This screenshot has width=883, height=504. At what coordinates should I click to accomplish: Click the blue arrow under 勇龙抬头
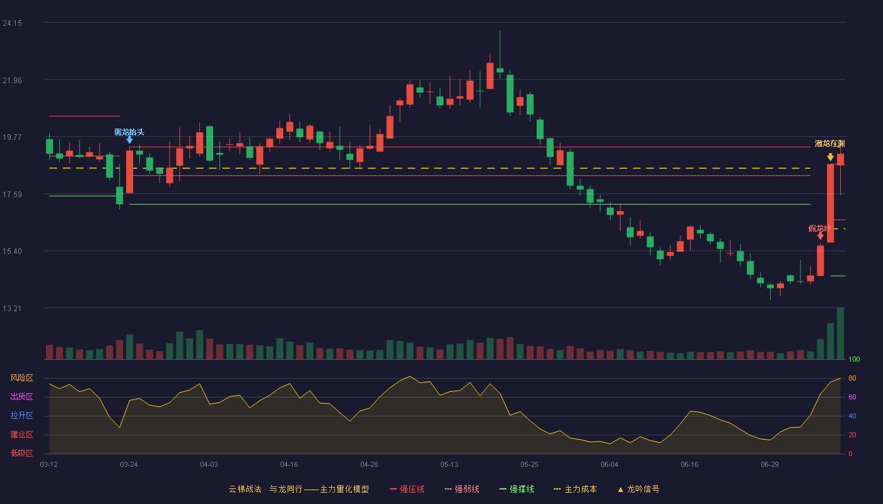pyautogui.click(x=129, y=140)
